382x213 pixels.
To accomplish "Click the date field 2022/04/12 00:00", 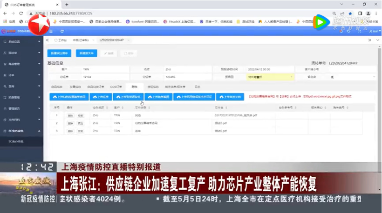I will [x=270, y=69].
